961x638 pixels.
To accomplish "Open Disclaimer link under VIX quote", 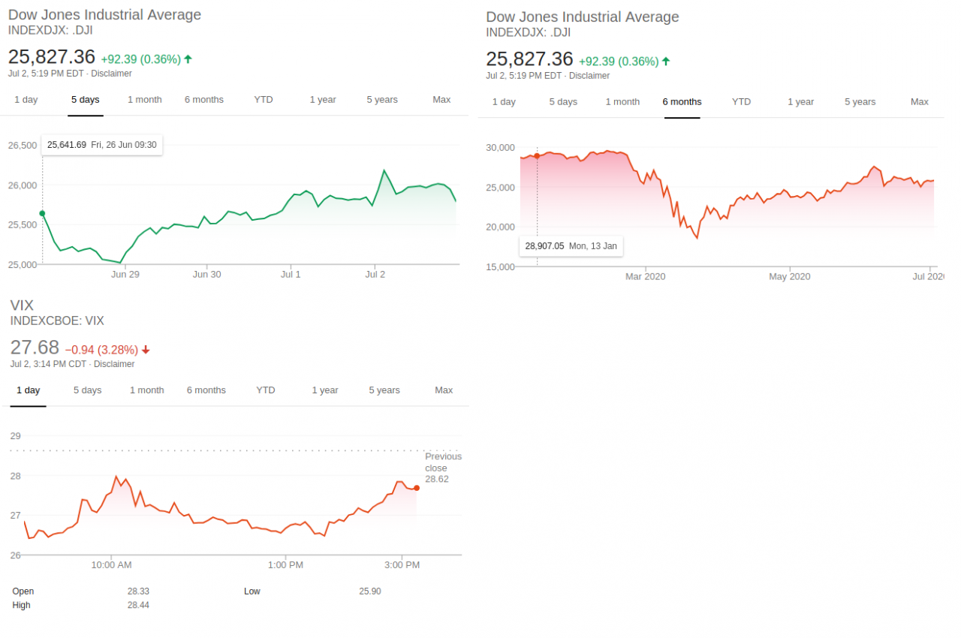I will (x=114, y=364).
